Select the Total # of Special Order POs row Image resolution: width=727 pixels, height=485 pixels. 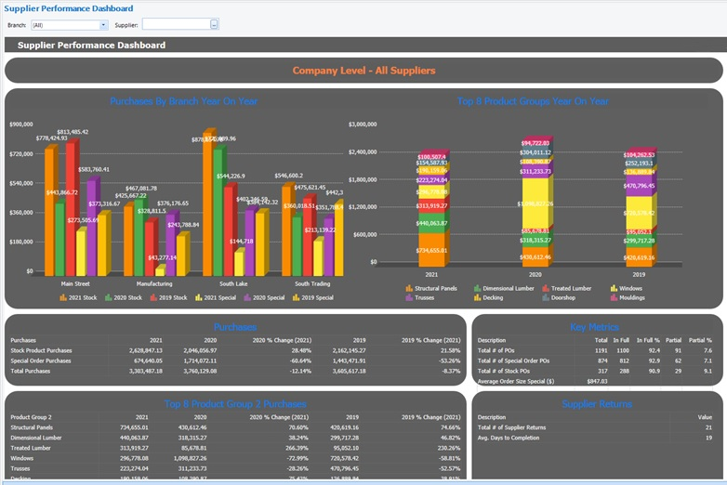[597, 360]
